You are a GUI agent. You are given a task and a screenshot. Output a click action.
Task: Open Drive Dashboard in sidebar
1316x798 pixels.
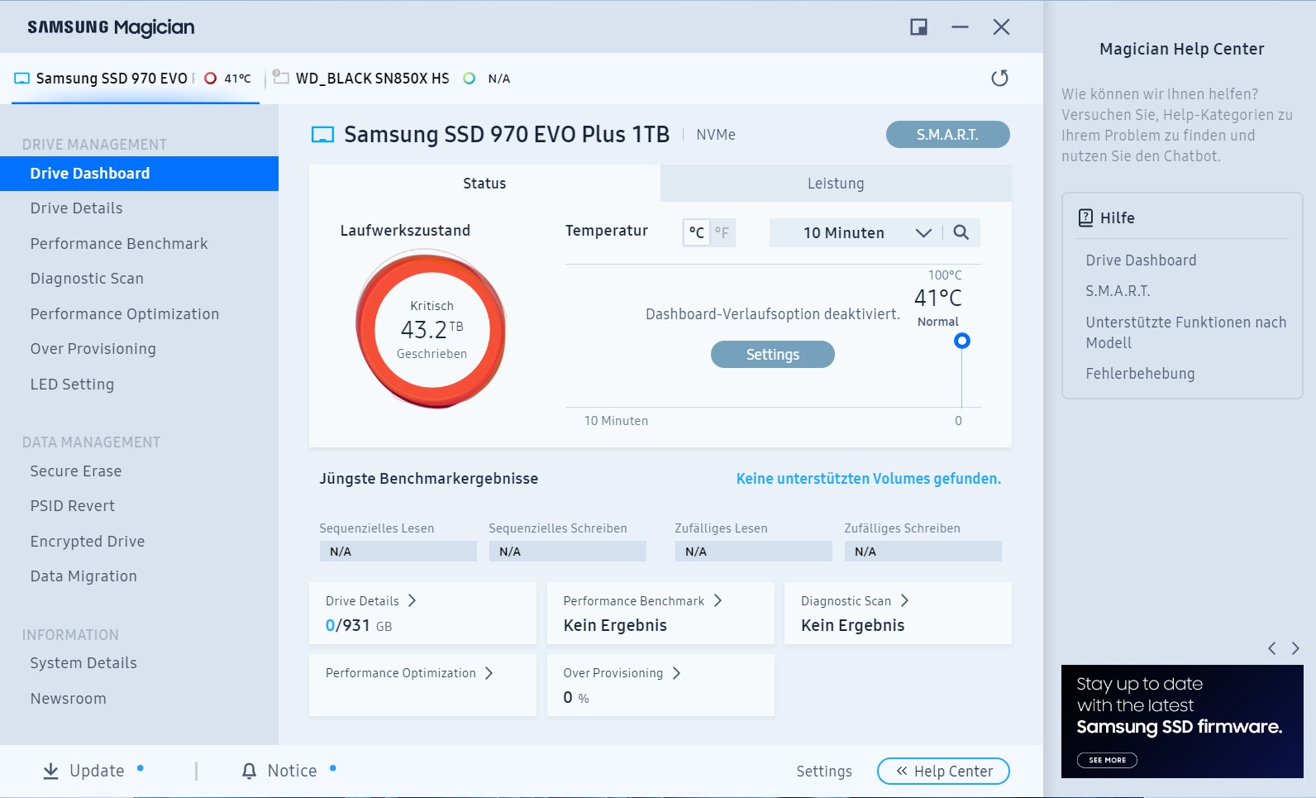139,174
